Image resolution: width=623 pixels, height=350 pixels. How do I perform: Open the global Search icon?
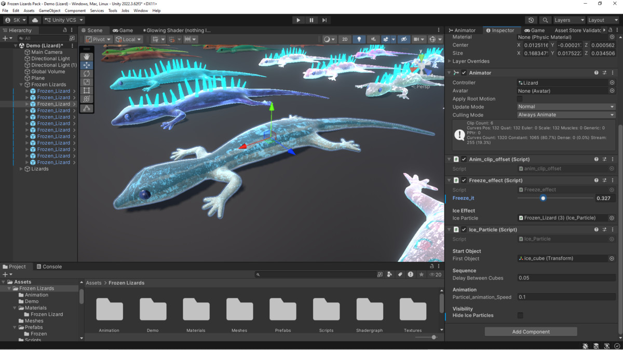545,20
